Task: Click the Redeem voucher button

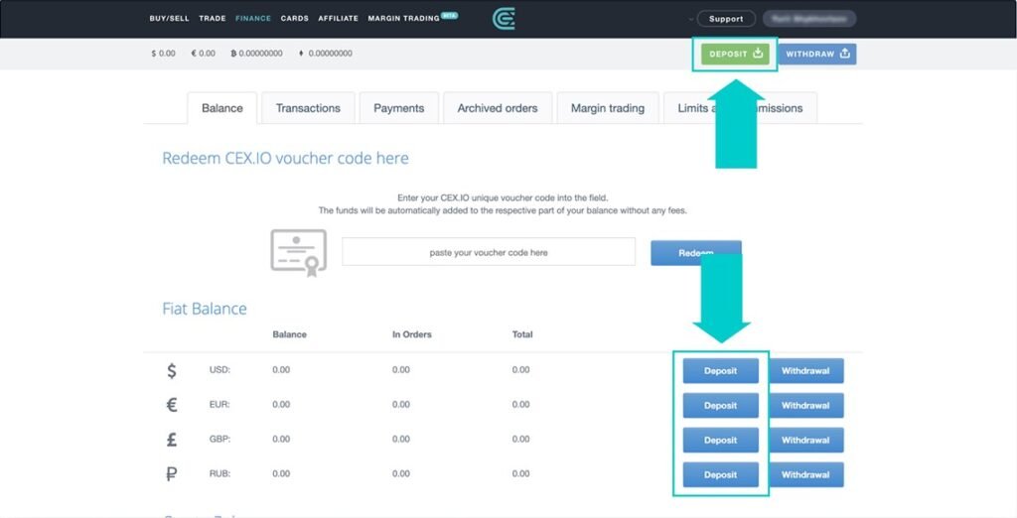Action: 695,253
